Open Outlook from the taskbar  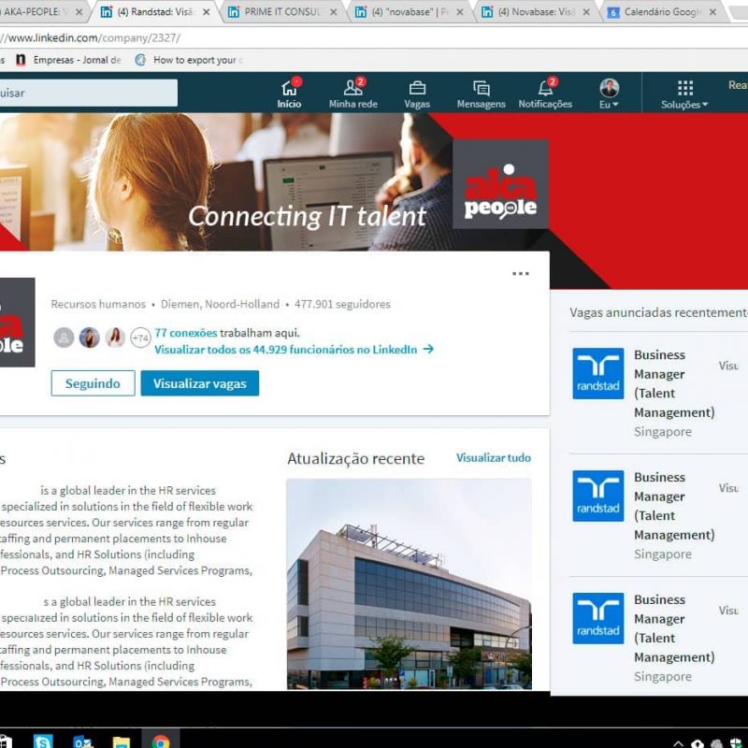pyautogui.click(x=82, y=741)
